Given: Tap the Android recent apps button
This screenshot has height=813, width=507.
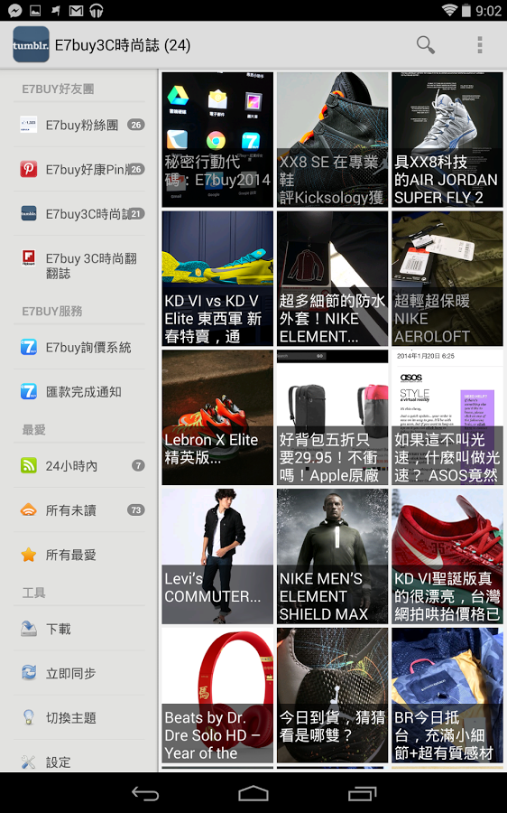Looking at the screenshot, I should (362, 793).
